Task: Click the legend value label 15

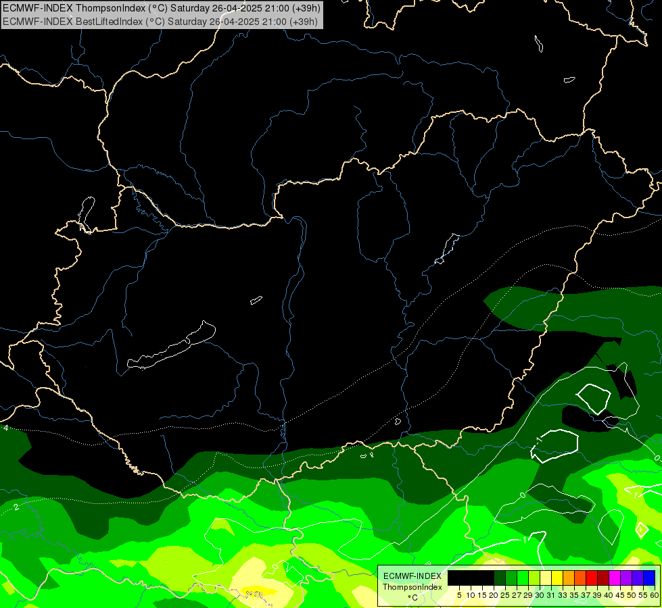Action: [482, 595]
